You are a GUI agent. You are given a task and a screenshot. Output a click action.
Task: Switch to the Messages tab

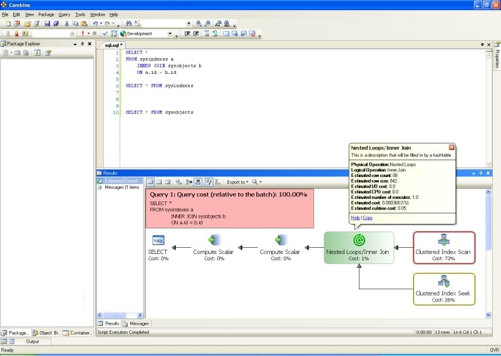(136, 323)
